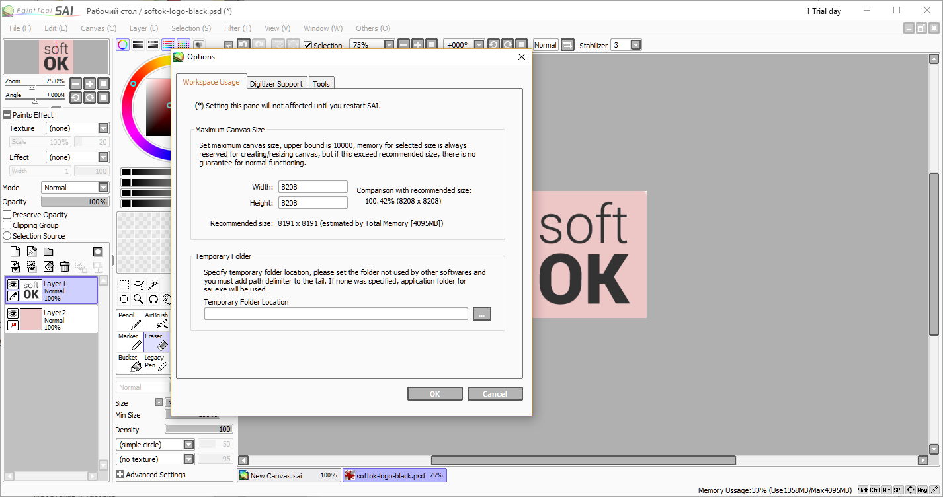Uncheck the Selection checkbox in toolbar

coord(307,45)
